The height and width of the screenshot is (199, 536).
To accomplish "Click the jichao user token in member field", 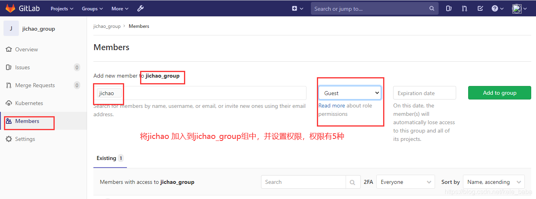I will (109, 93).
